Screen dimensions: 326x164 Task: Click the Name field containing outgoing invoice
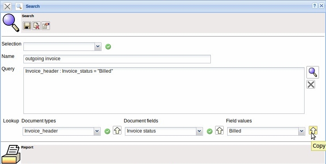(x=117, y=59)
